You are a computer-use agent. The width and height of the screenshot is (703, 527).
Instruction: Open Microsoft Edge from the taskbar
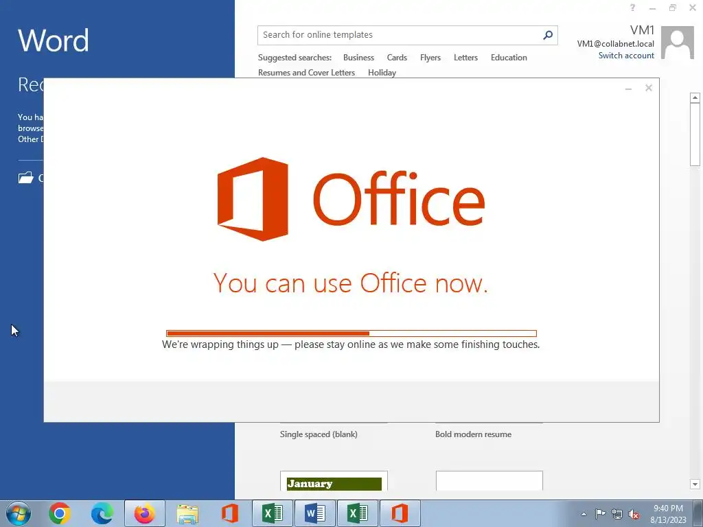[102, 513]
